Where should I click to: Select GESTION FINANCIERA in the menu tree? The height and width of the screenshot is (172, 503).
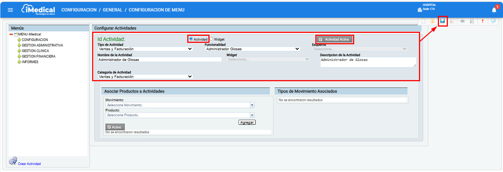38,56
